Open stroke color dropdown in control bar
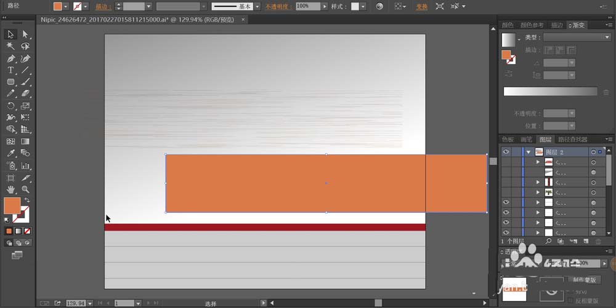This screenshot has height=308, width=616. coord(86,6)
